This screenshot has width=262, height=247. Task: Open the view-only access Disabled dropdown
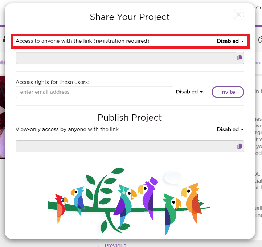230,130
